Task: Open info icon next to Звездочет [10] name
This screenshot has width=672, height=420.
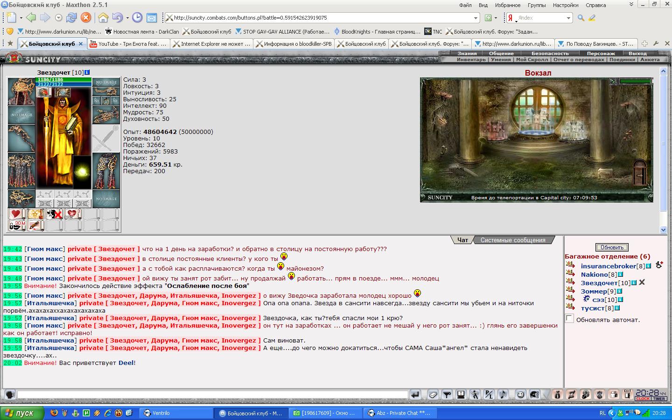Action: click(87, 73)
